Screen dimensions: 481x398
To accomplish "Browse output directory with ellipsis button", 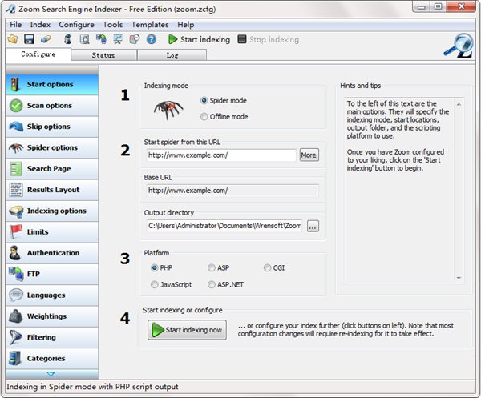I will click(x=313, y=227).
